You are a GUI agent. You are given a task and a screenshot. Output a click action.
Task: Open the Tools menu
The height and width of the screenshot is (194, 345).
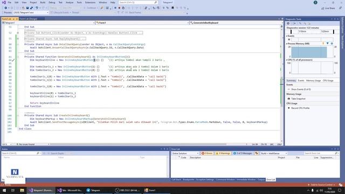click(79, 2)
